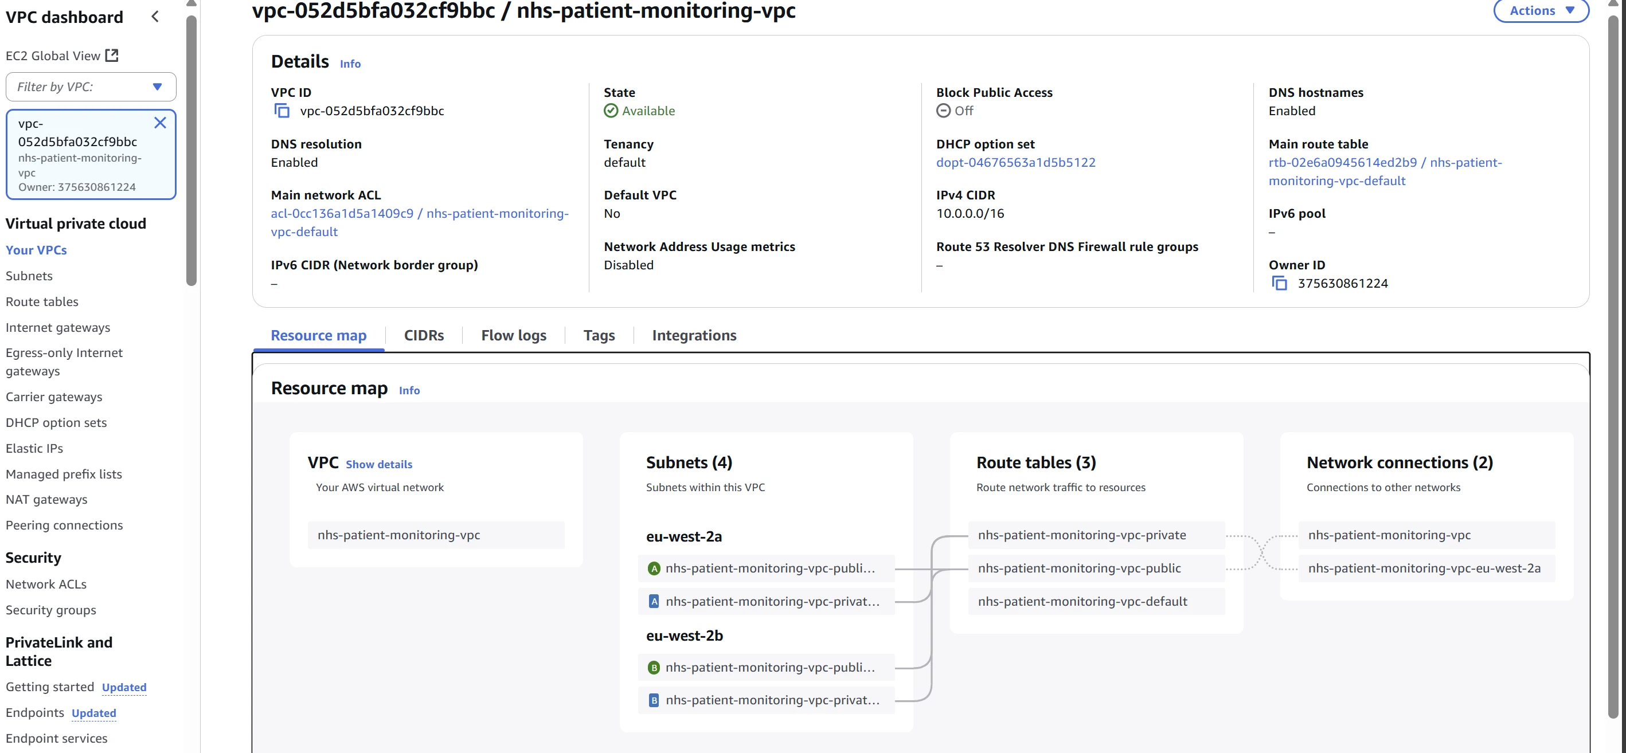Click the green Available status icon
Viewport: 1626px width, 753px height.
click(611, 111)
